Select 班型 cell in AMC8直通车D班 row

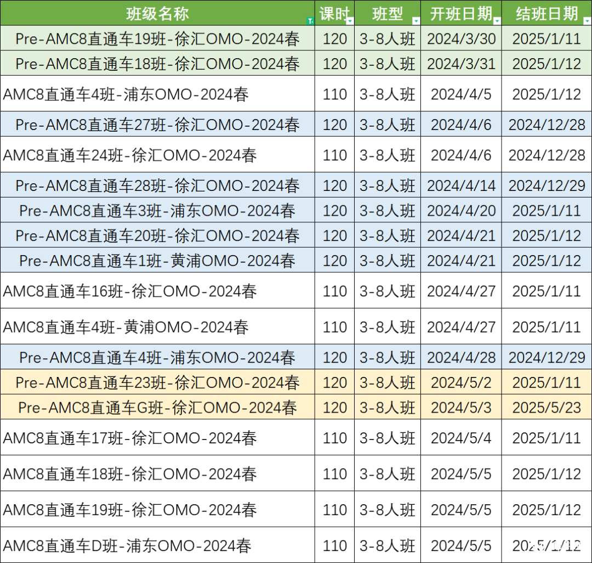[388, 545]
